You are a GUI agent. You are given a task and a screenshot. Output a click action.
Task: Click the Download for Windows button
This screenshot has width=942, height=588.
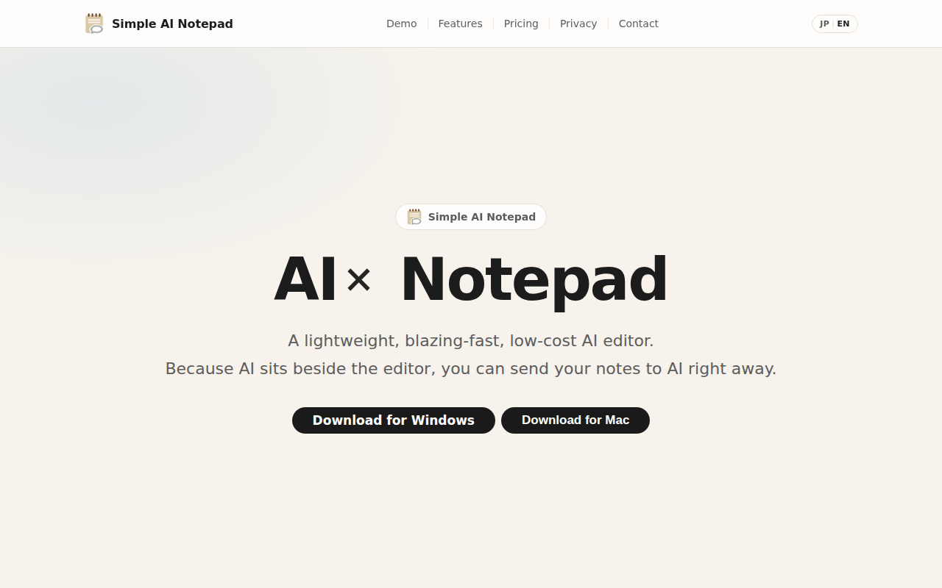[394, 420]
